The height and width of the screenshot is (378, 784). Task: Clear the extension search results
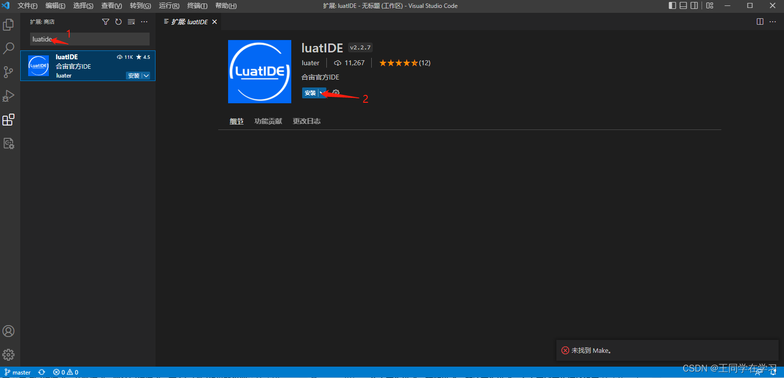point(131,22)
